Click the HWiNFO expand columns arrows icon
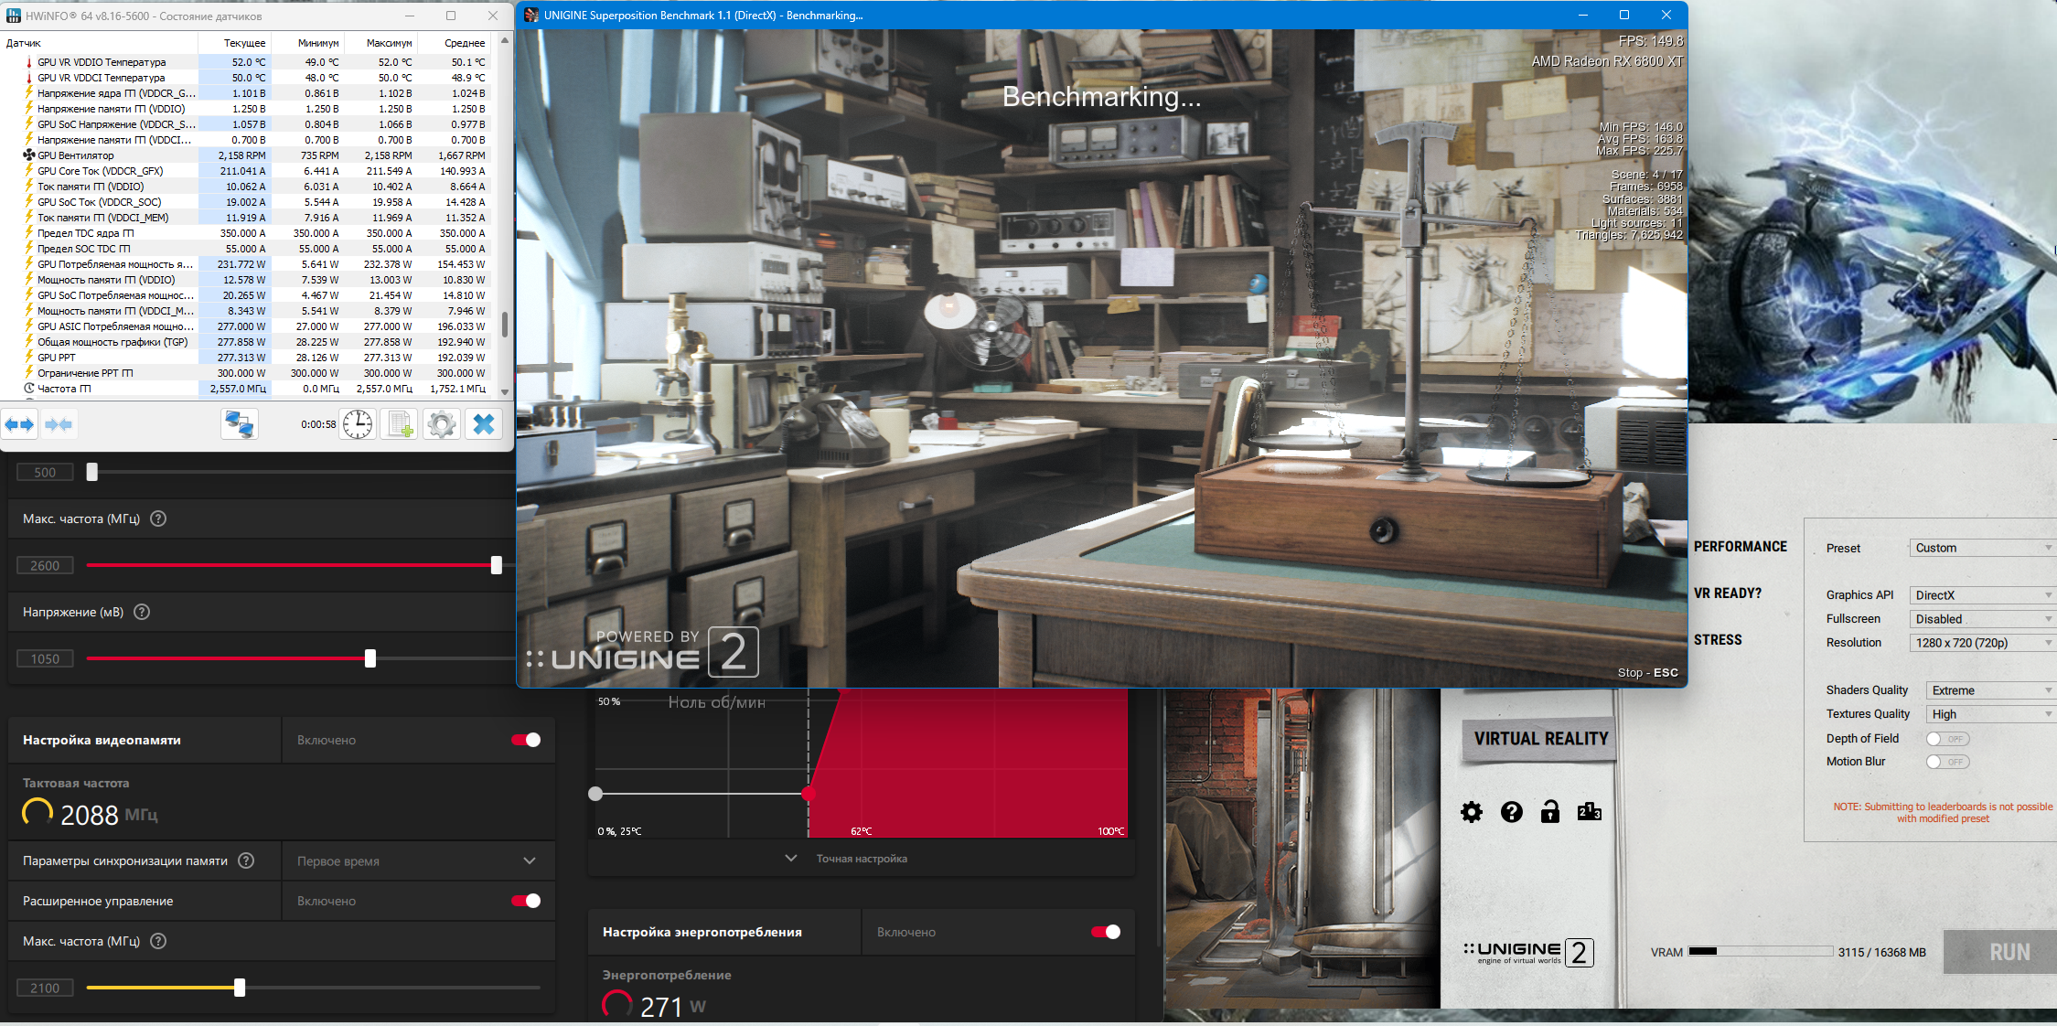 click(x=19, y=424)
